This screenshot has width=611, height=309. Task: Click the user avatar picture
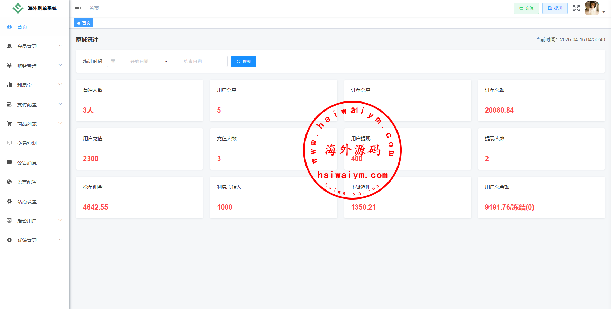[592, 8]
